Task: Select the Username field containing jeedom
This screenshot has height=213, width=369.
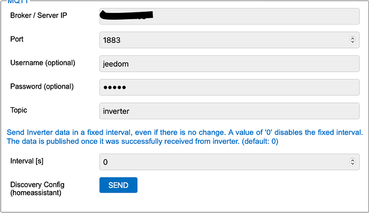Action: pyautogui.click(x=229, y=64)
